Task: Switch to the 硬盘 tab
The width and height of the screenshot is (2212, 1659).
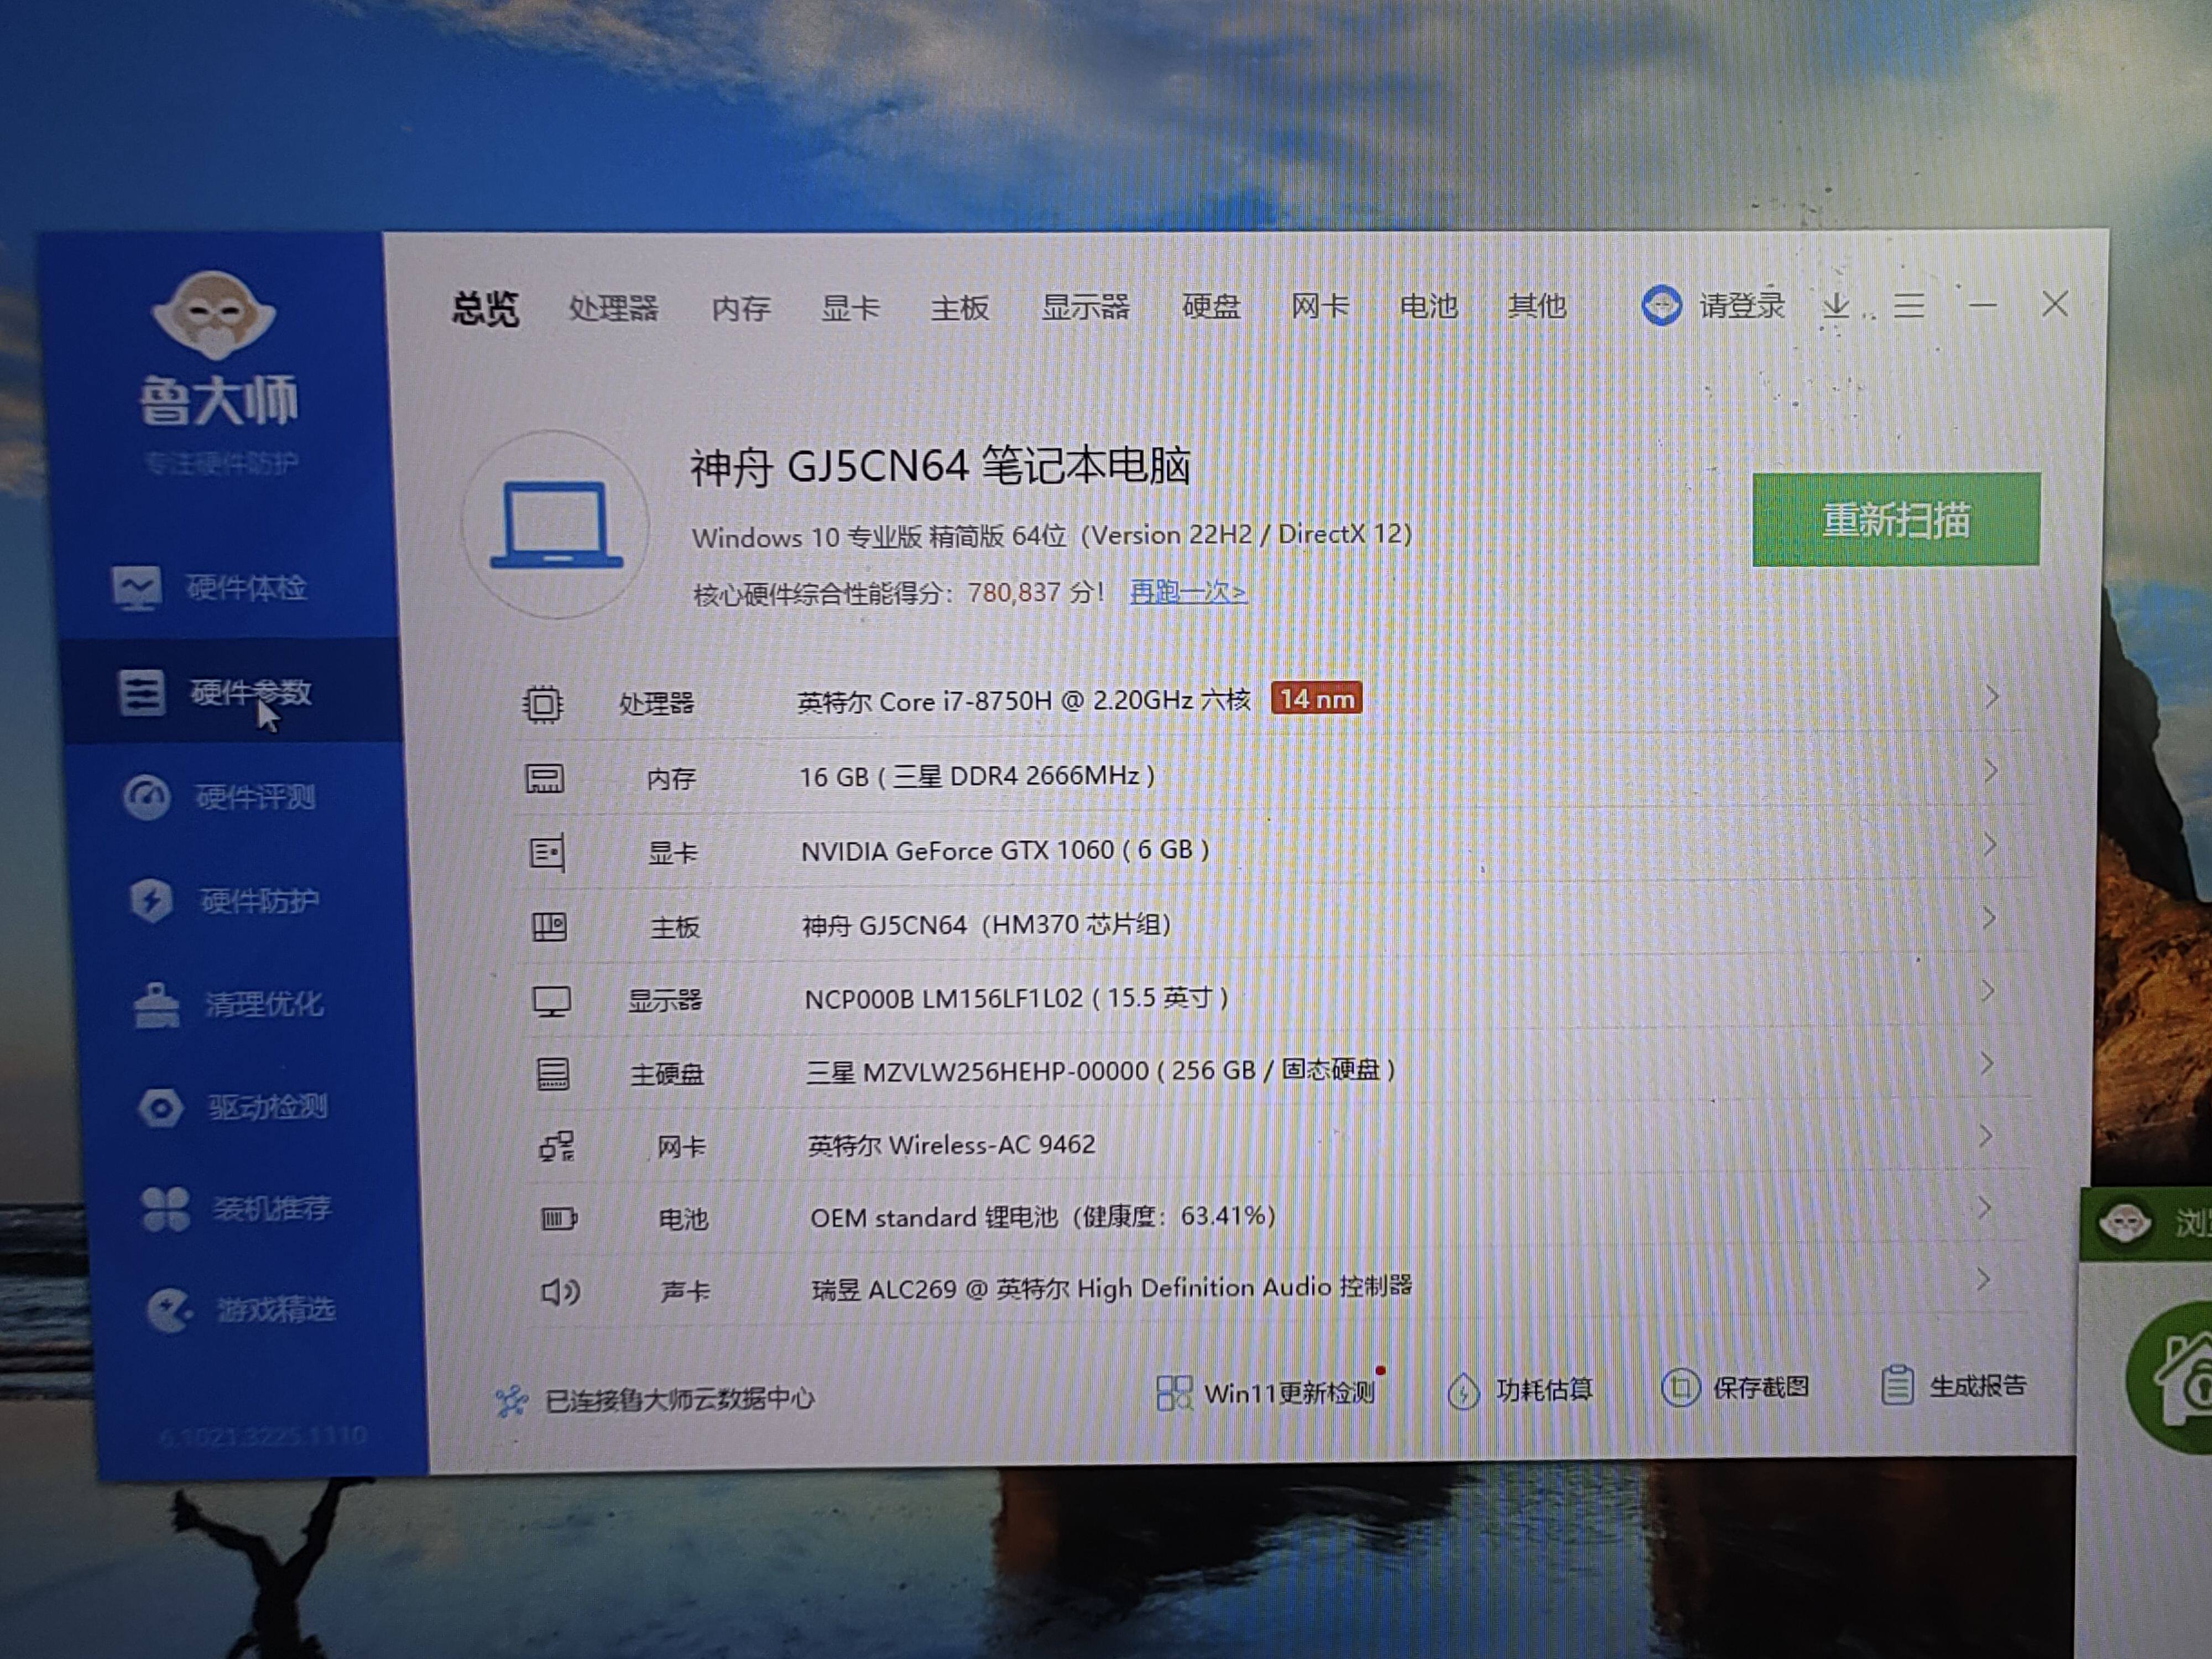Action: coord(1211,306)
